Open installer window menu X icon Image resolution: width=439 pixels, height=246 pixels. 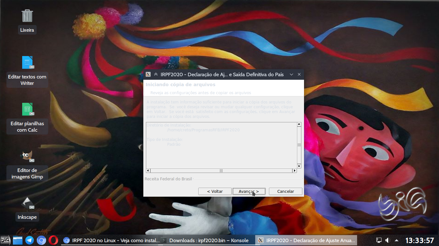coord(148,74)
